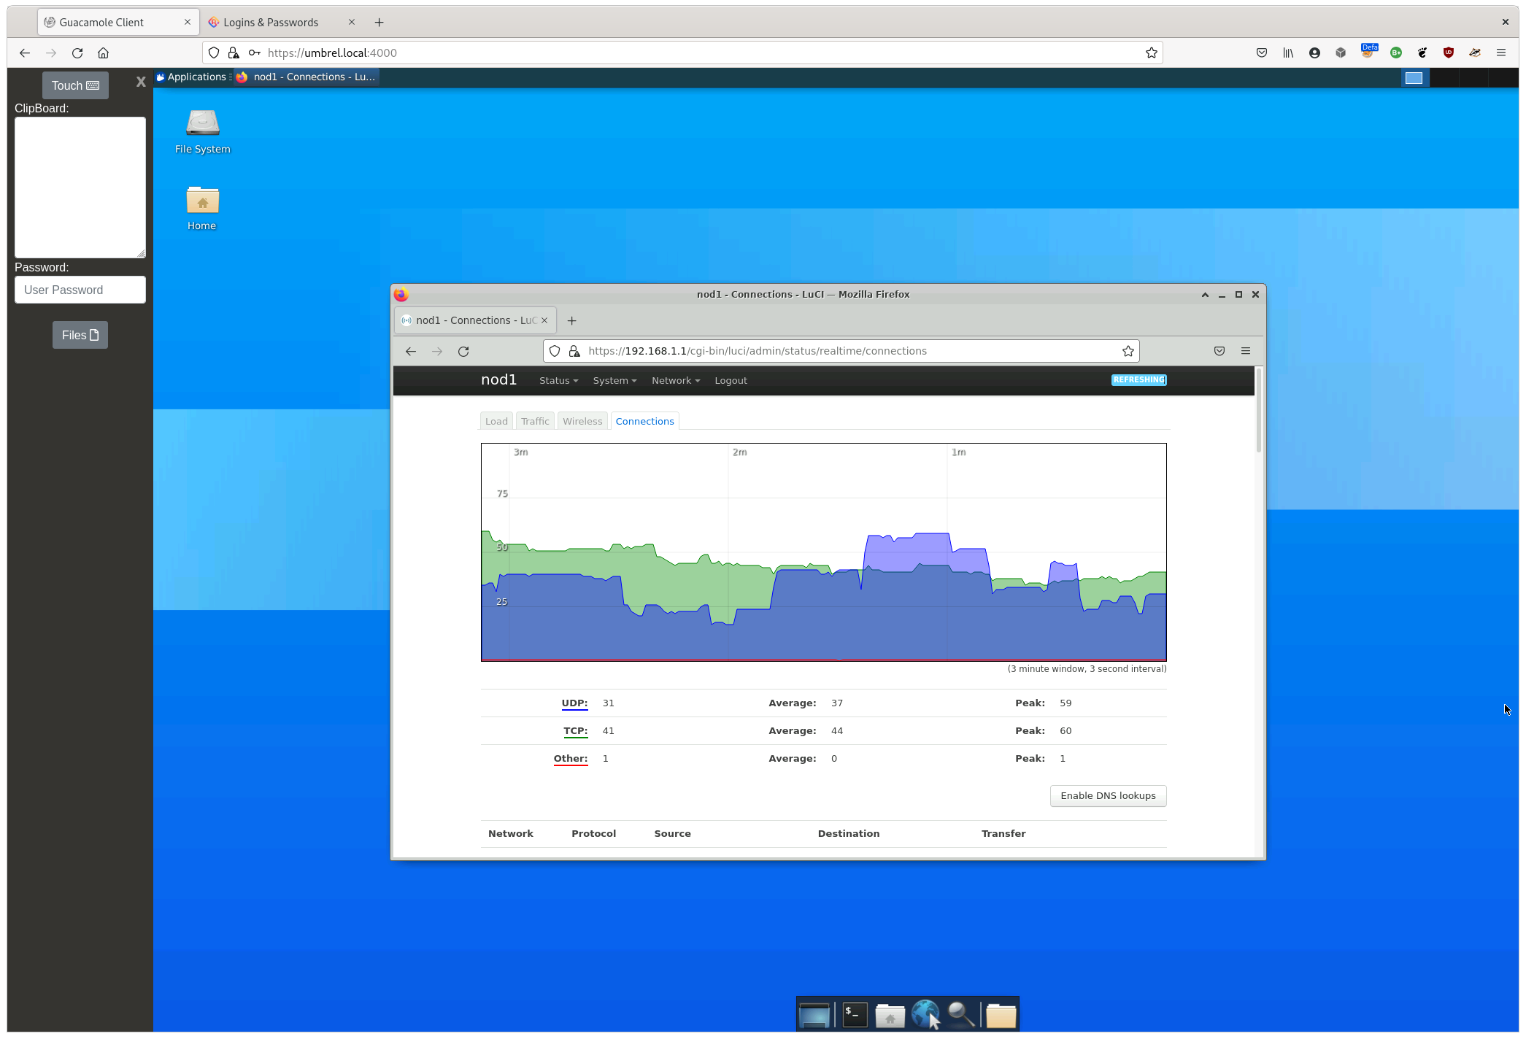
Task: Open the uBlock Origin extension
Action: coord(1449,53)
